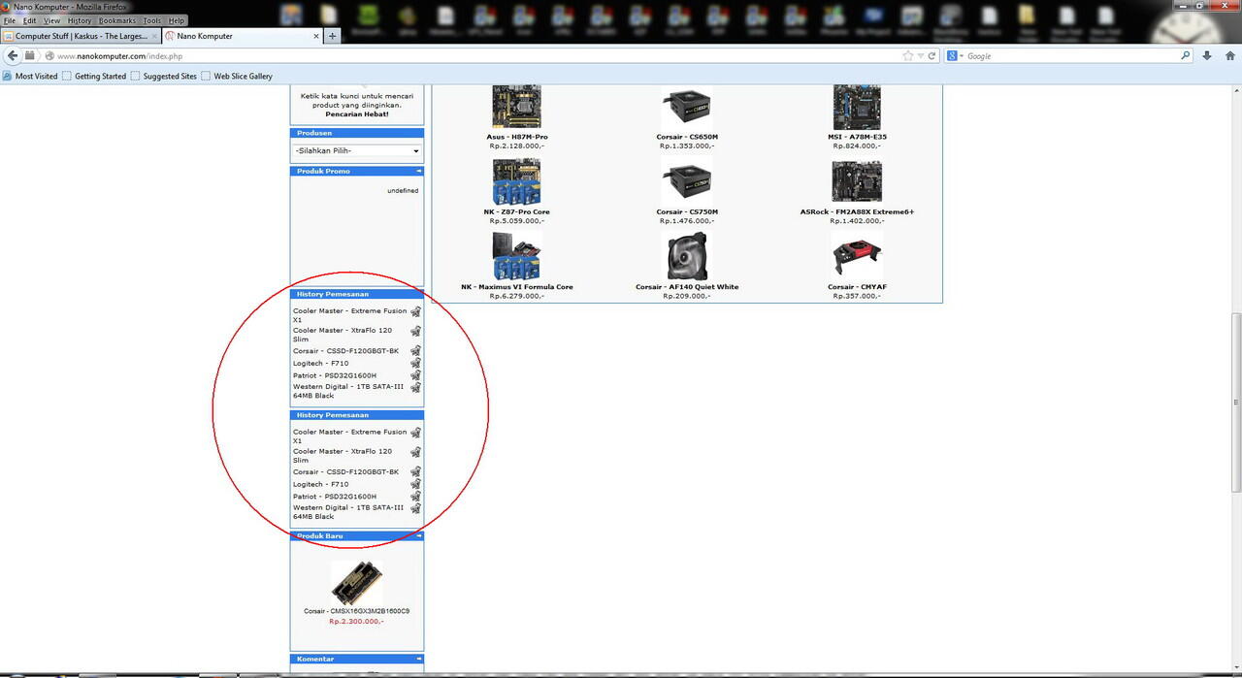The width and height of the screenshot is (1242, 678).
Task: Select the price text 'Rp.2.300.000,-' in Produk Baru
Action: point(356,621)
